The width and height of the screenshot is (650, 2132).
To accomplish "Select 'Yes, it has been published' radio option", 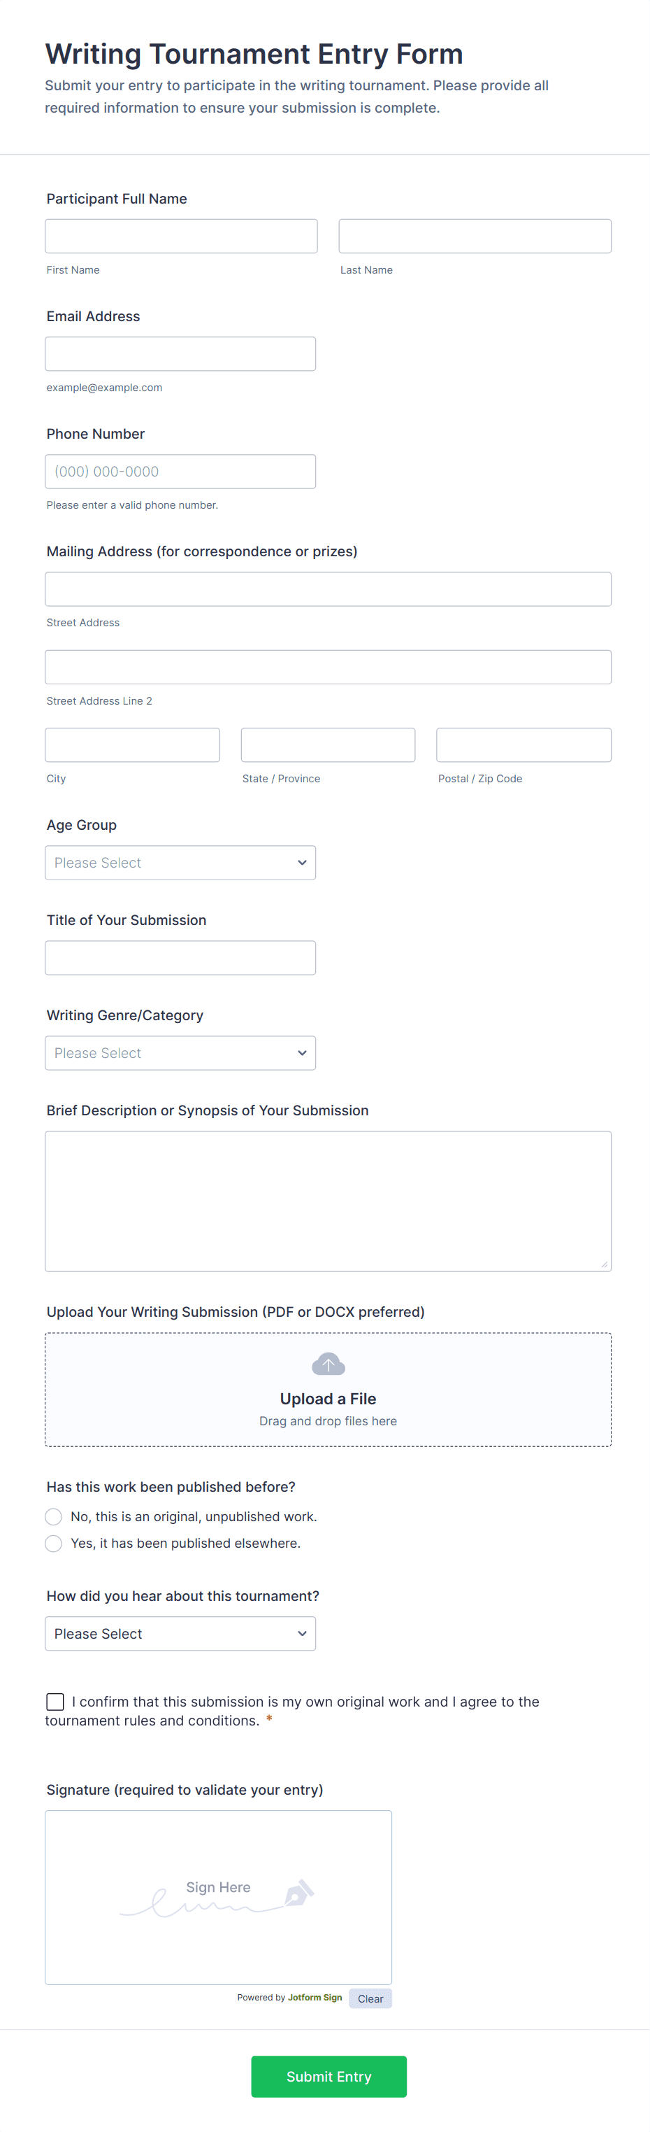I will point(54,1543).
